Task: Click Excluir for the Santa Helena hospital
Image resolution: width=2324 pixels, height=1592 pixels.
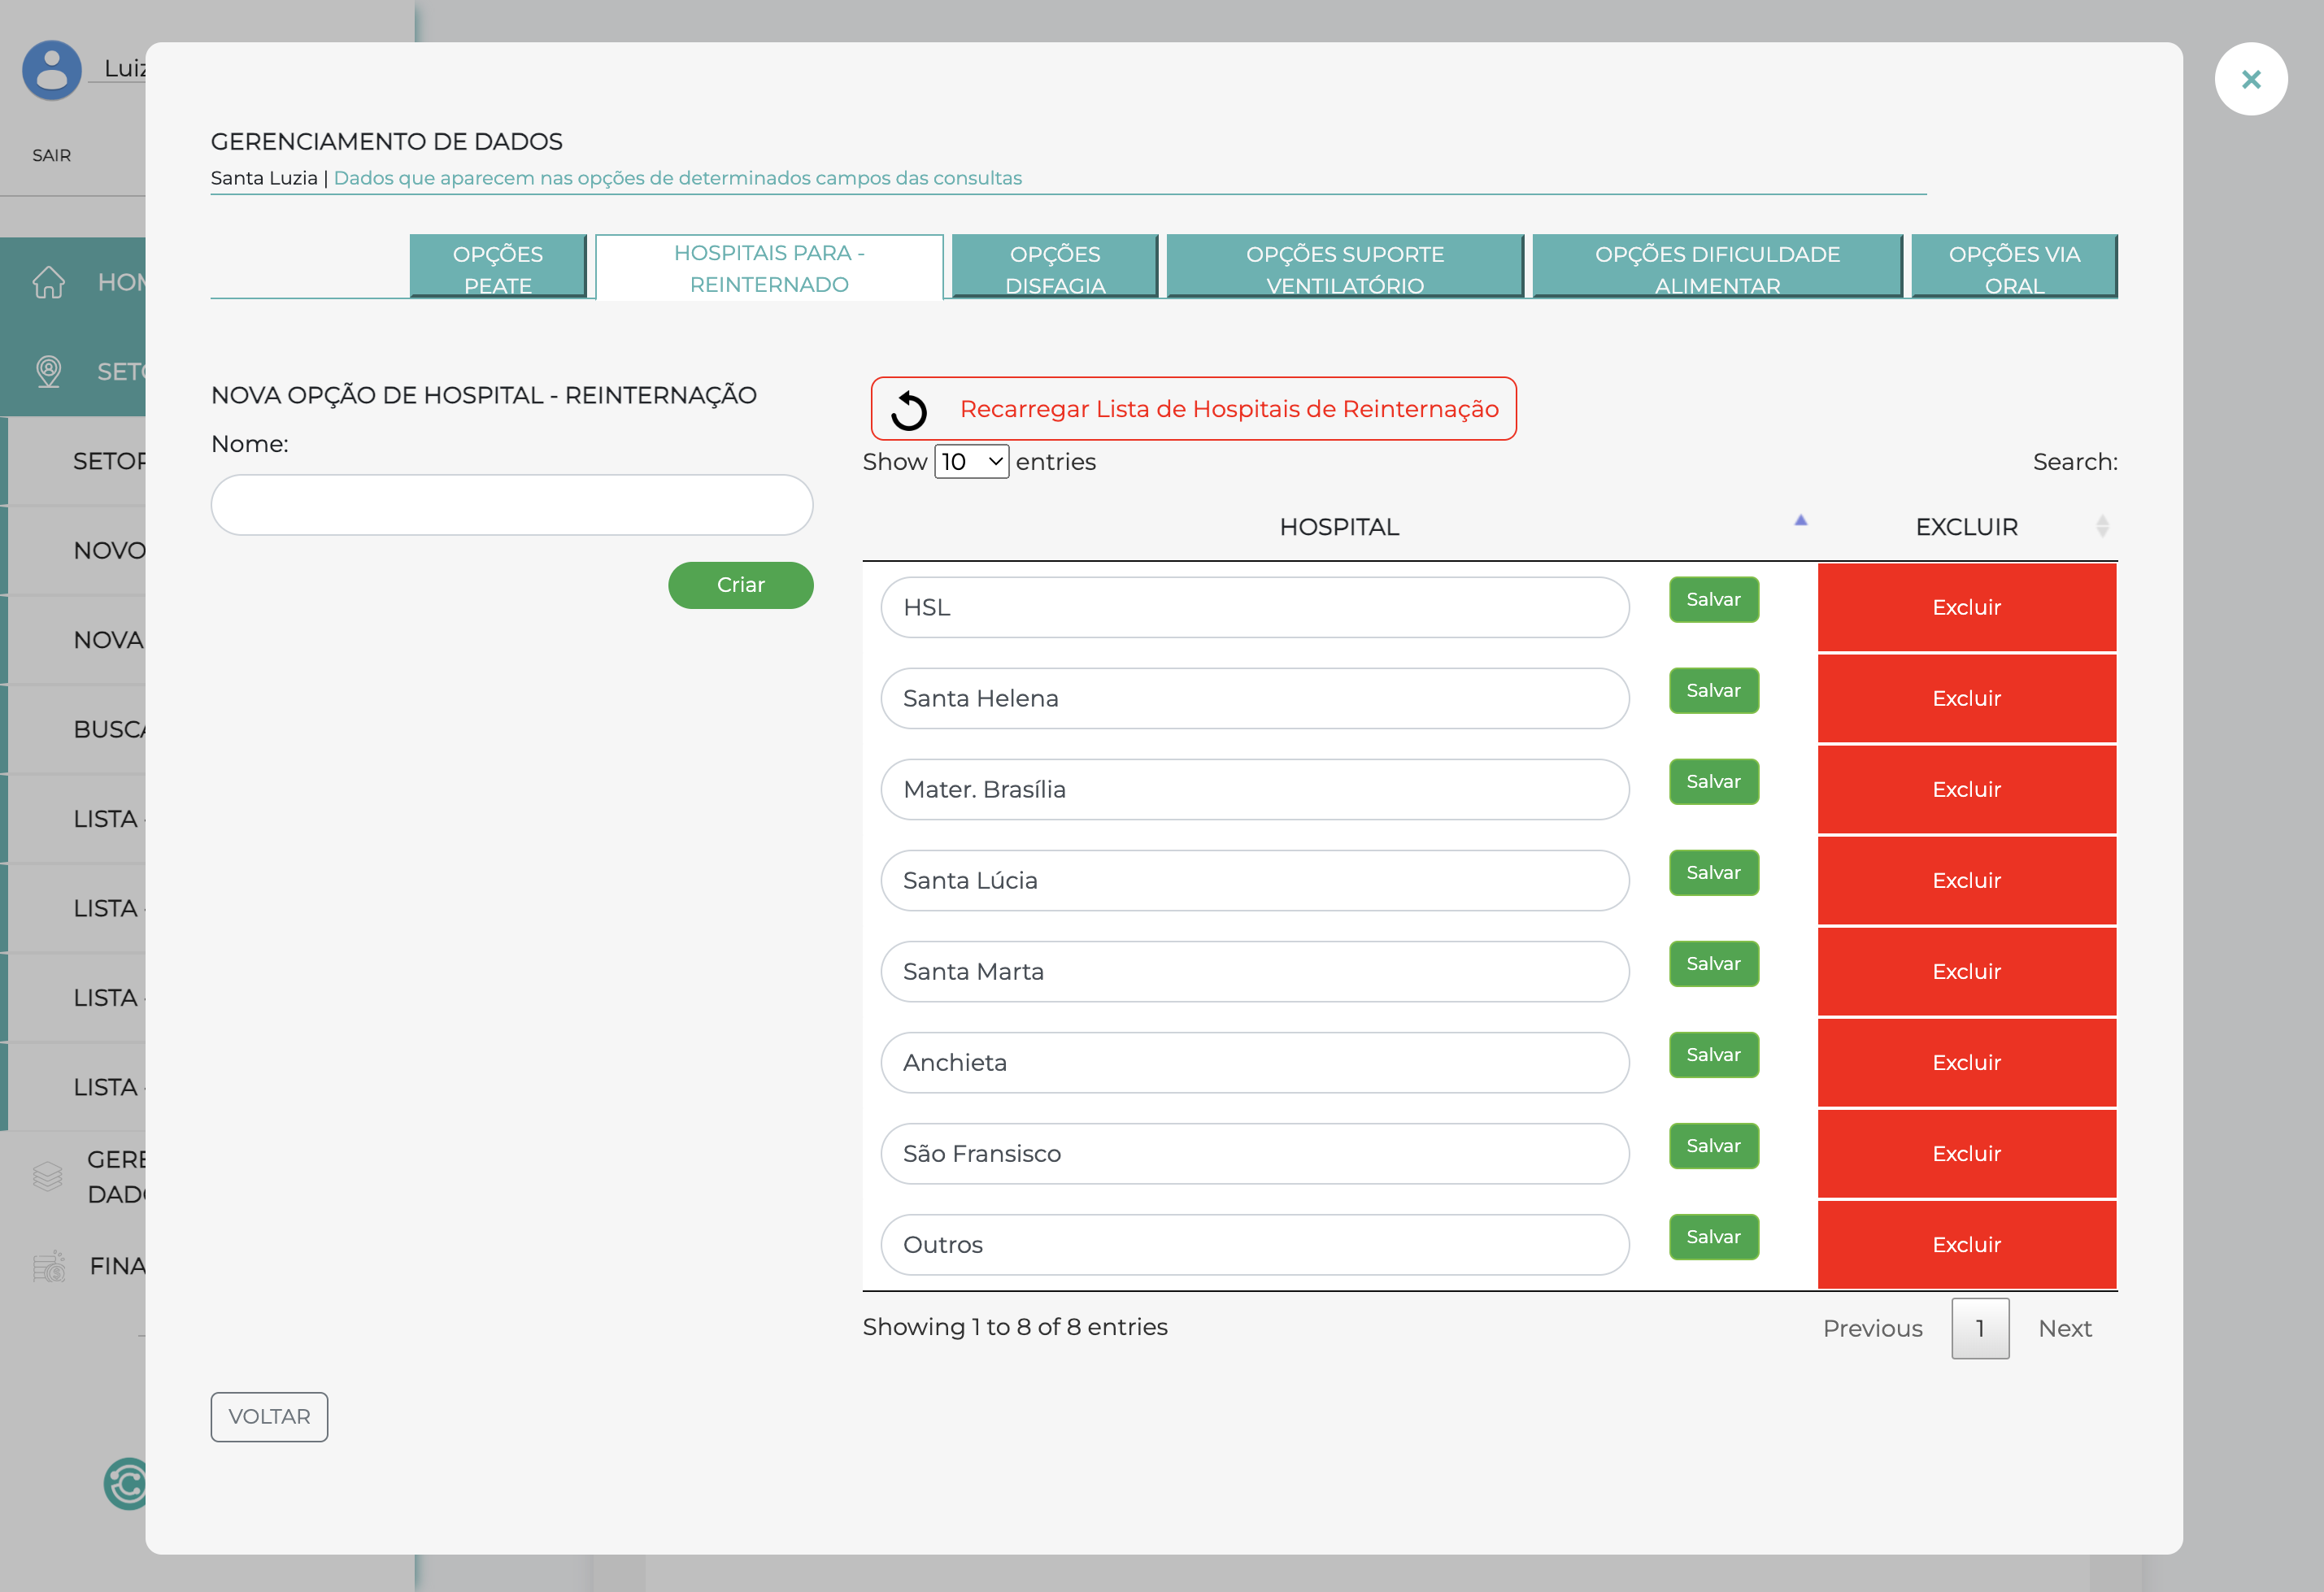Action: [x=1966, y=698]
